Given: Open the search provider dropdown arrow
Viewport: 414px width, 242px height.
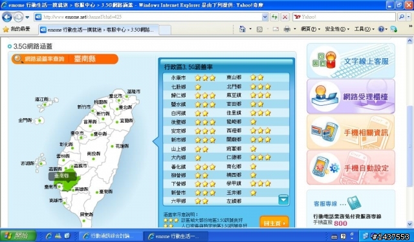Looking at the screenshot, I should [x=408, y=17].
